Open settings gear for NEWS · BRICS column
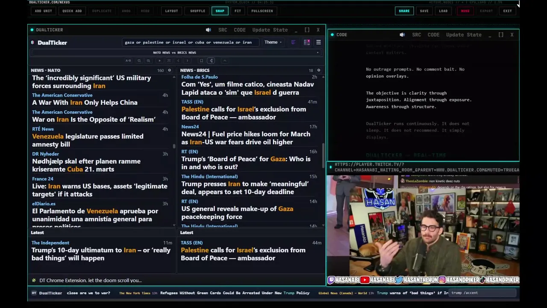Viewport: 547px width, 308px height. coord(318,70)
